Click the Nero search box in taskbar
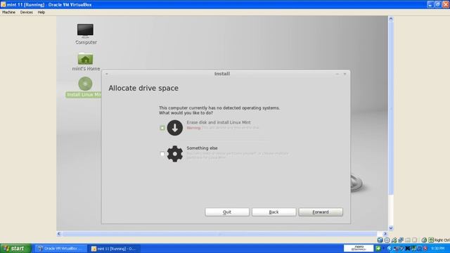The height and width of the screenshot is (253, 450). [x=359, y=248]
